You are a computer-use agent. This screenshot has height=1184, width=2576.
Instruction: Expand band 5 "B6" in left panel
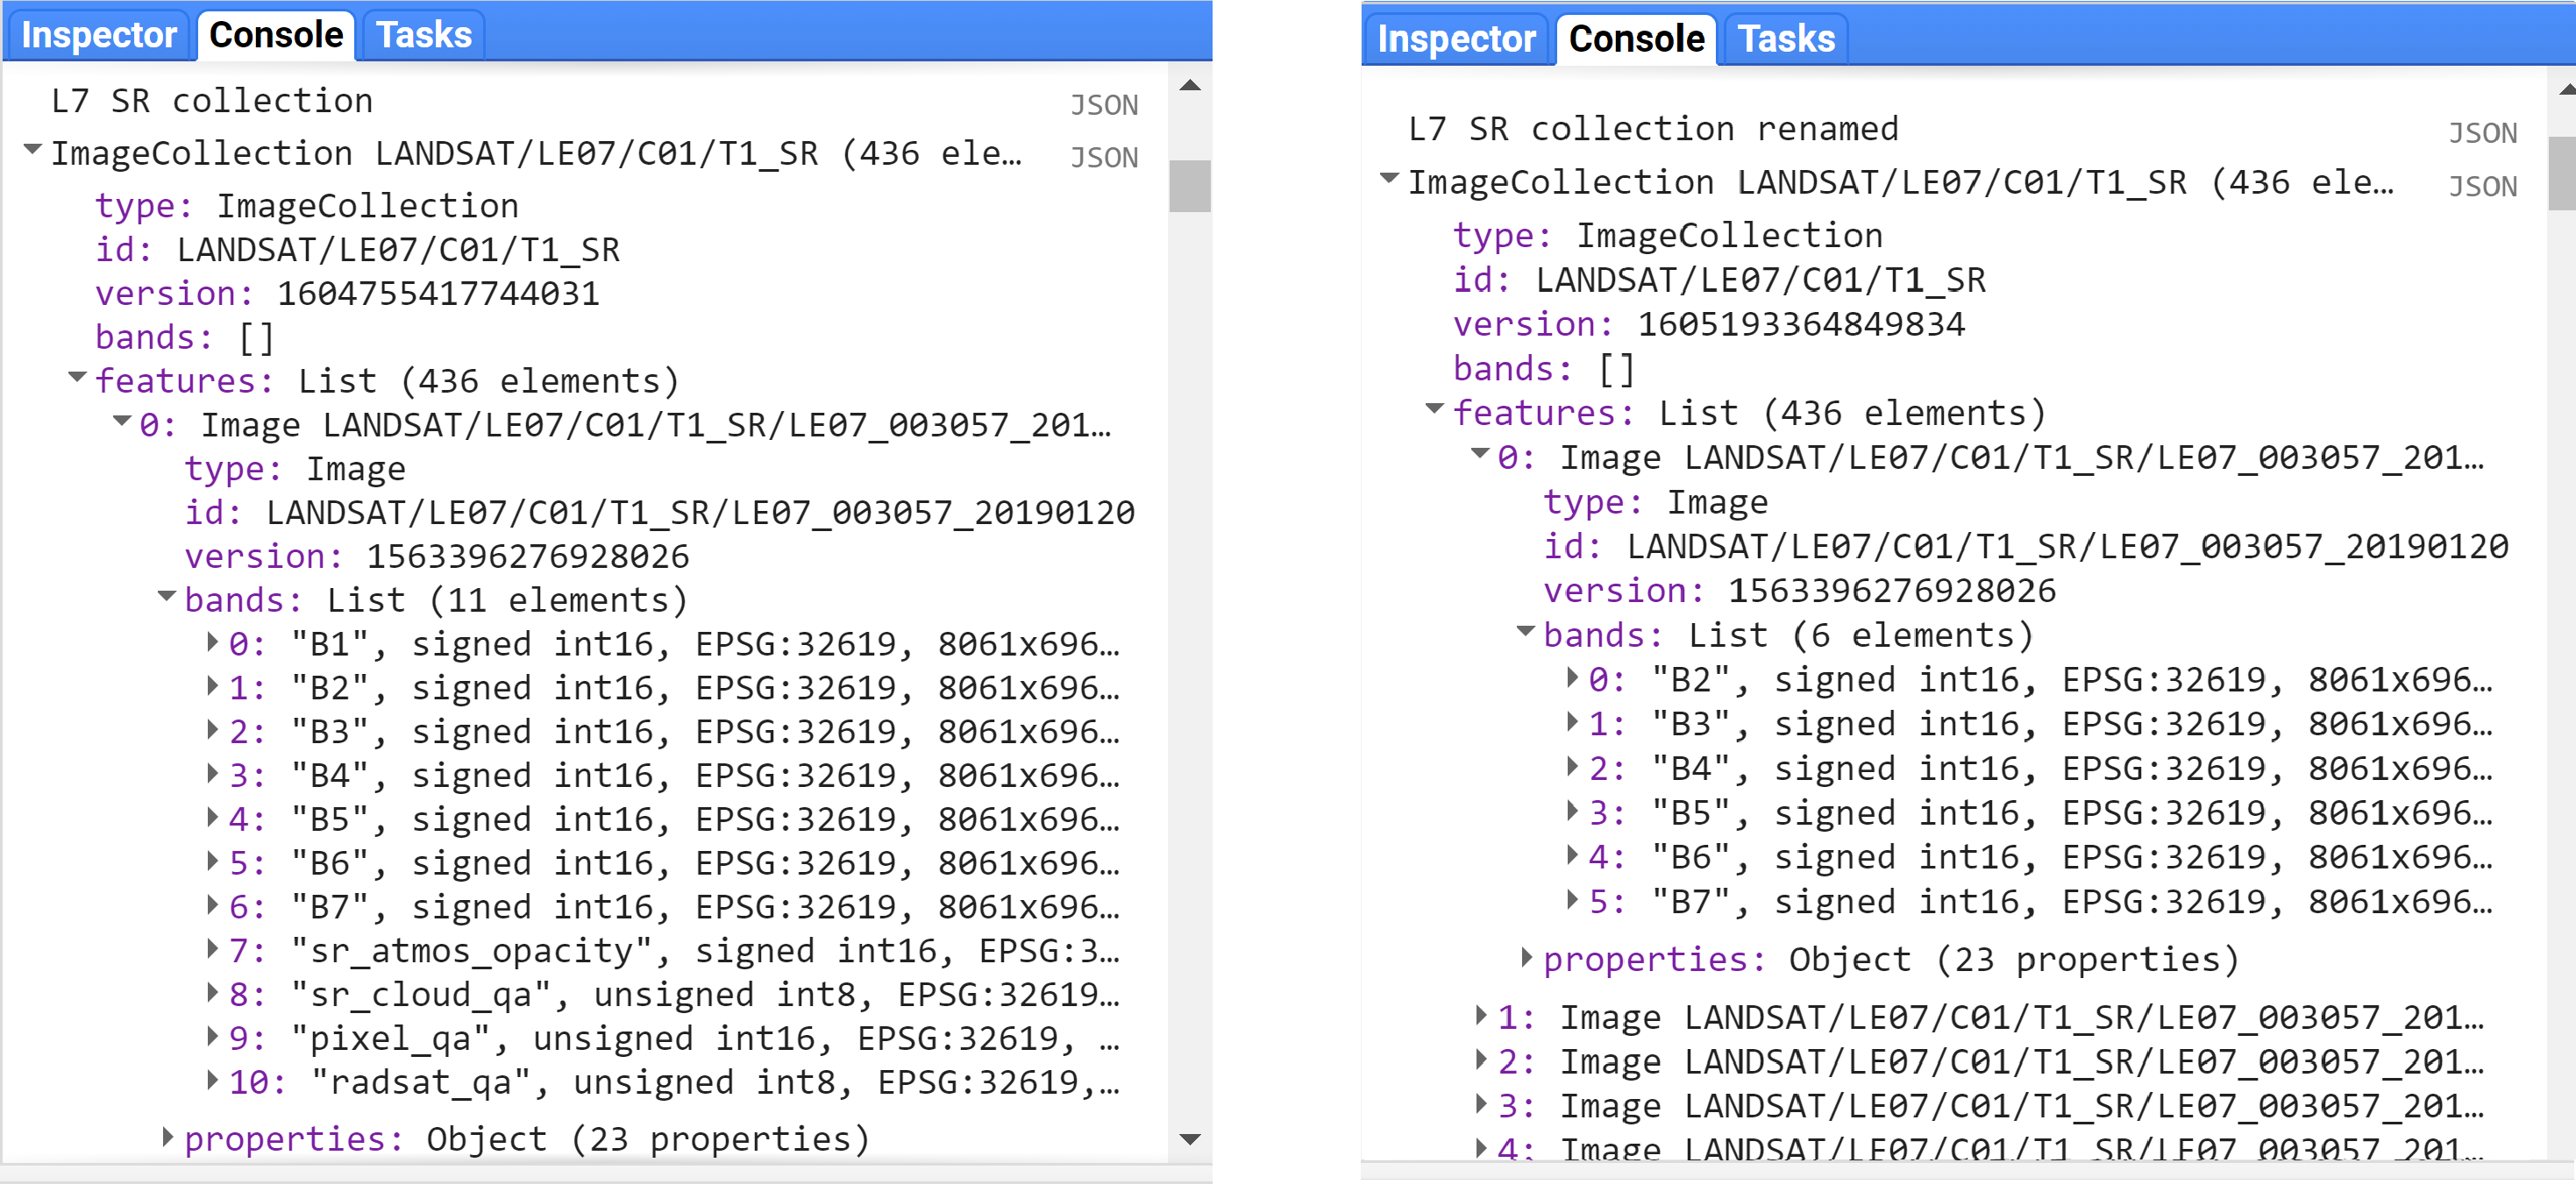(x=212, y=861)
